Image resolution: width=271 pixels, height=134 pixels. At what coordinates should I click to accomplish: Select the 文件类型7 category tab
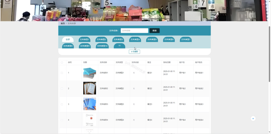click(186, 39)
